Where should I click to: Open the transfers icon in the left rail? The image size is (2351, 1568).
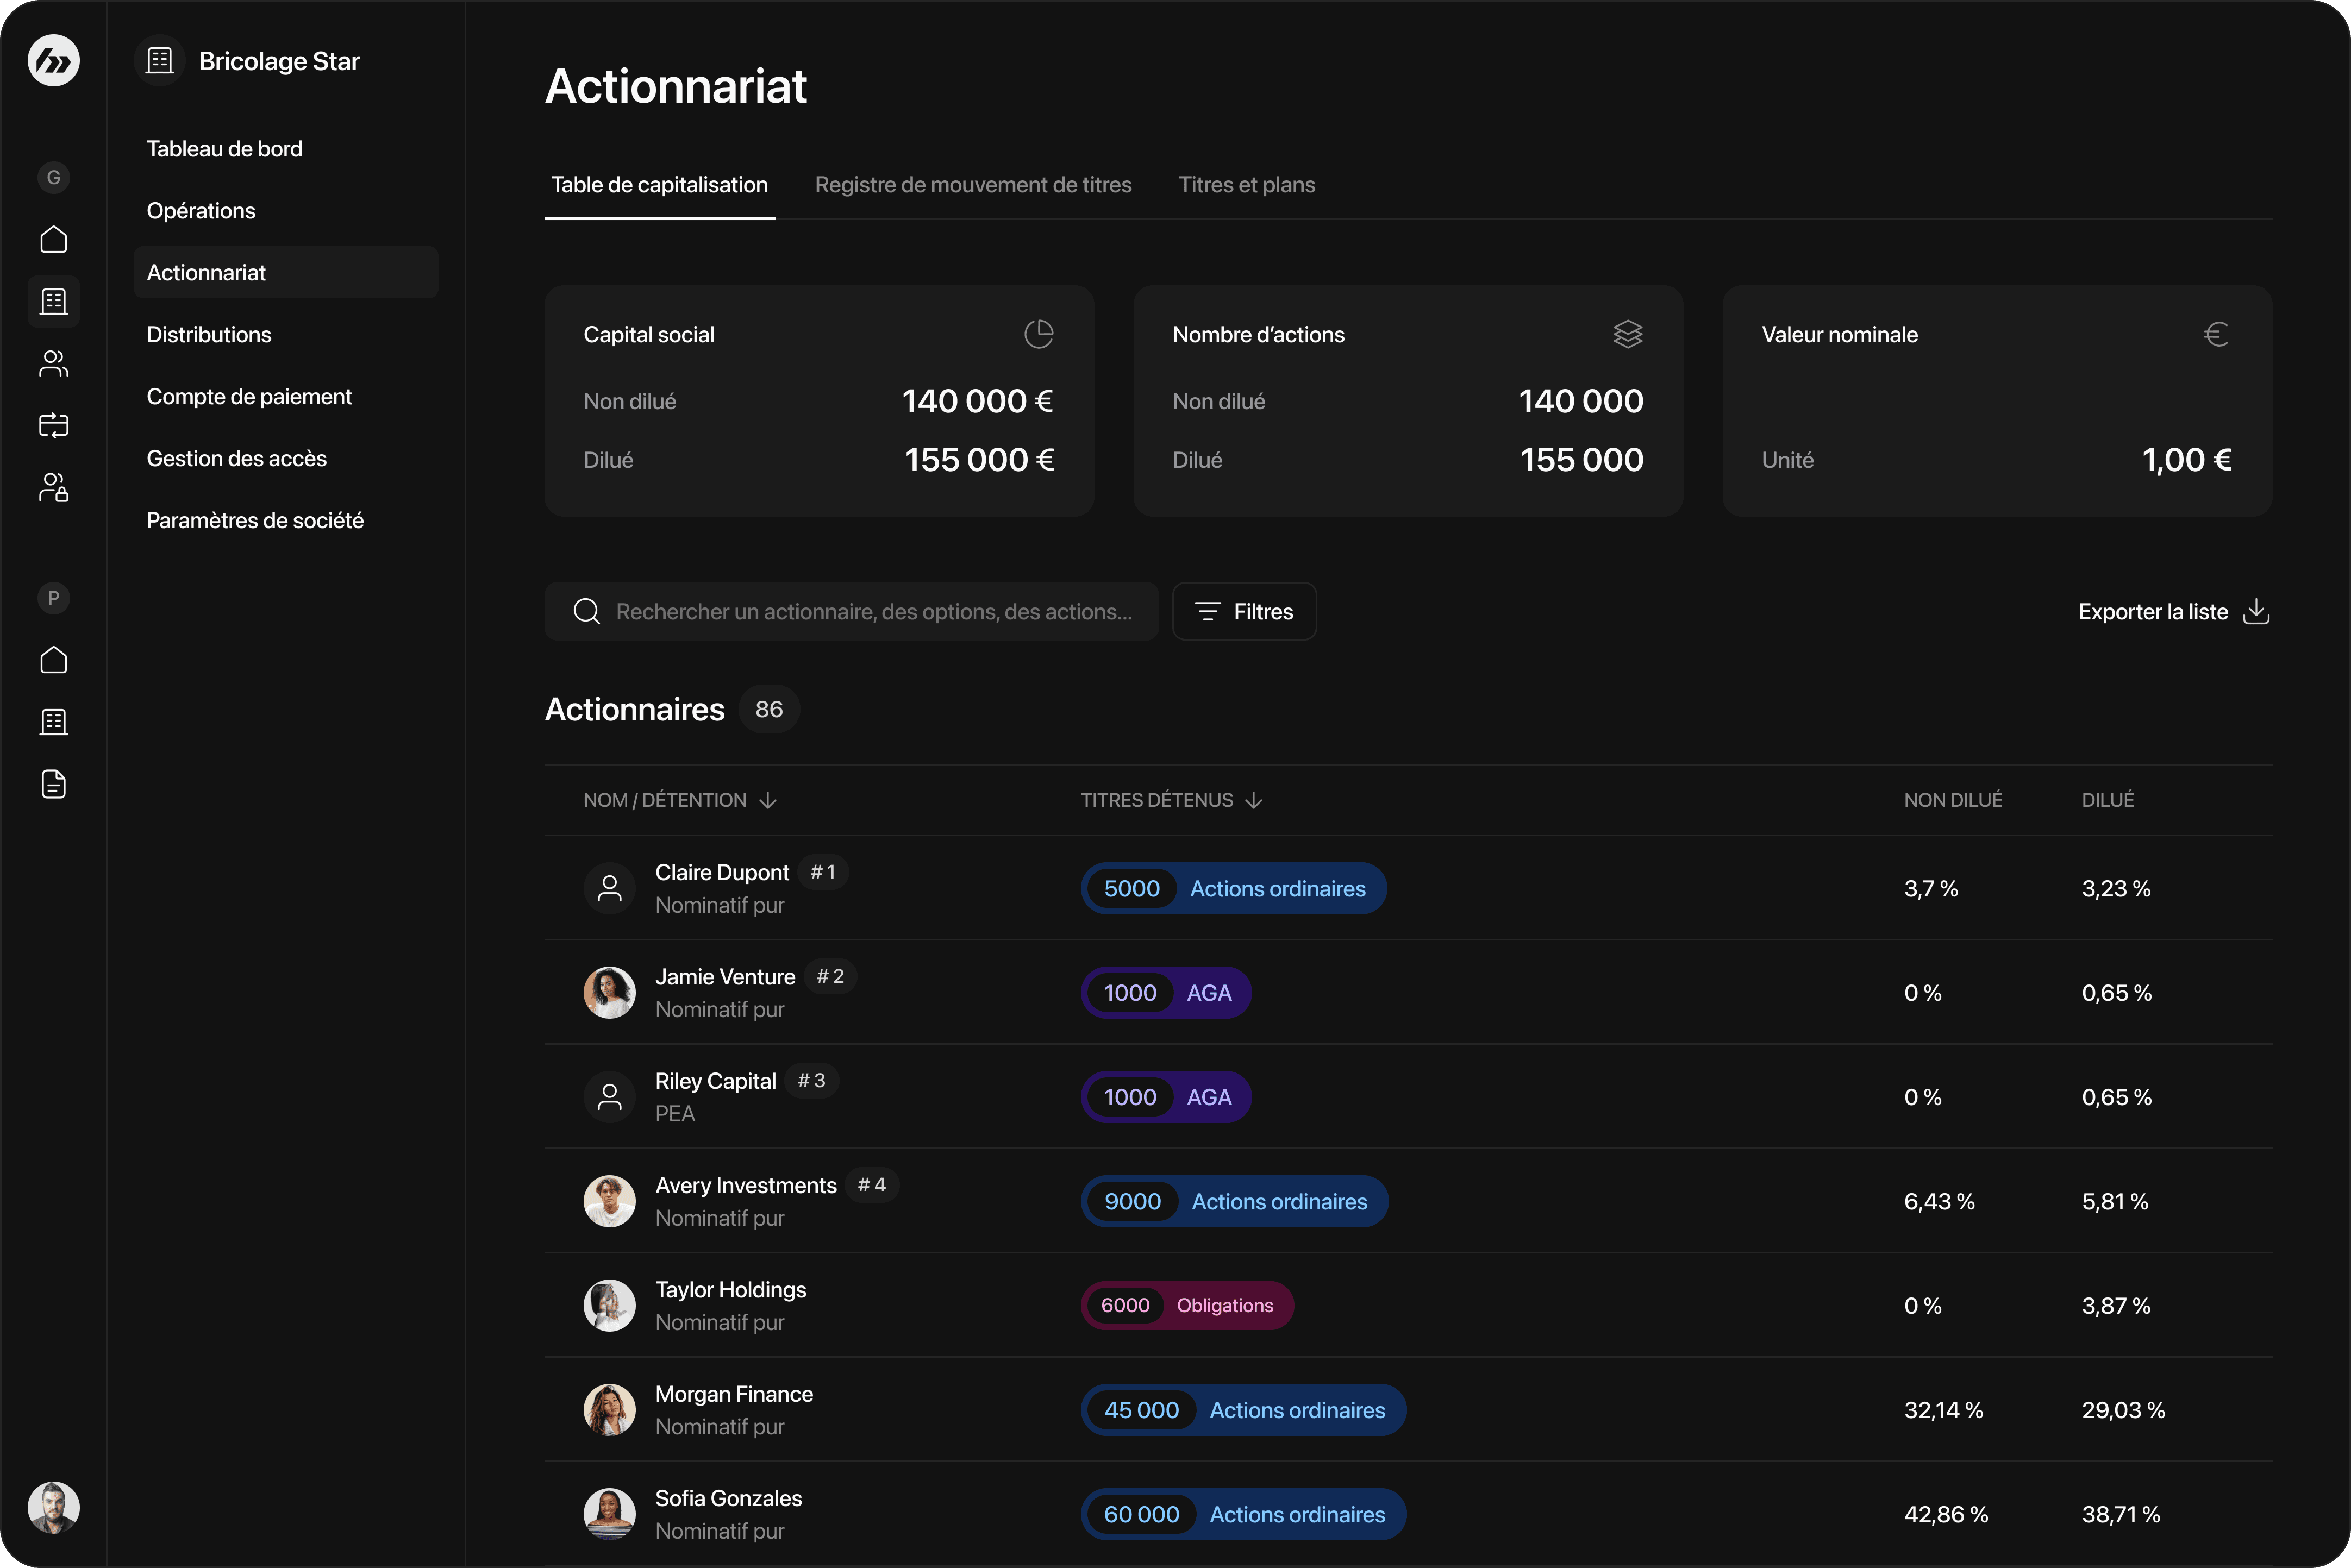point(54,425)
